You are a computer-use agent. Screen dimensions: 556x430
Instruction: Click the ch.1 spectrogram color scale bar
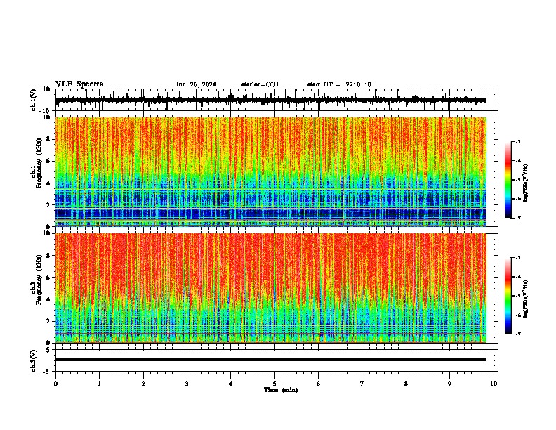point(508,180)
